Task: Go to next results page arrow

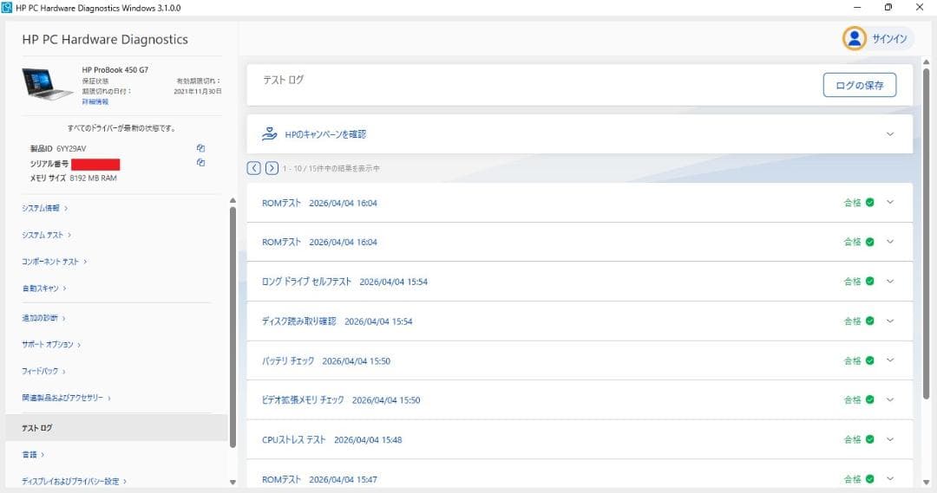Action: pos(272,168)
